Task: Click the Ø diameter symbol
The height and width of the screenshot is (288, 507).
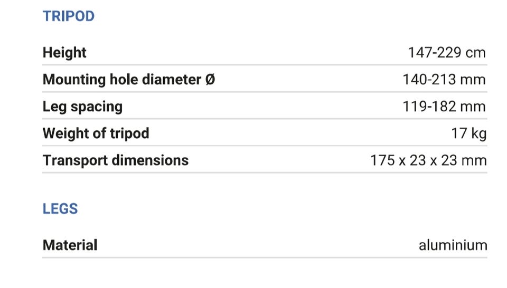Action: pos(210,80)
